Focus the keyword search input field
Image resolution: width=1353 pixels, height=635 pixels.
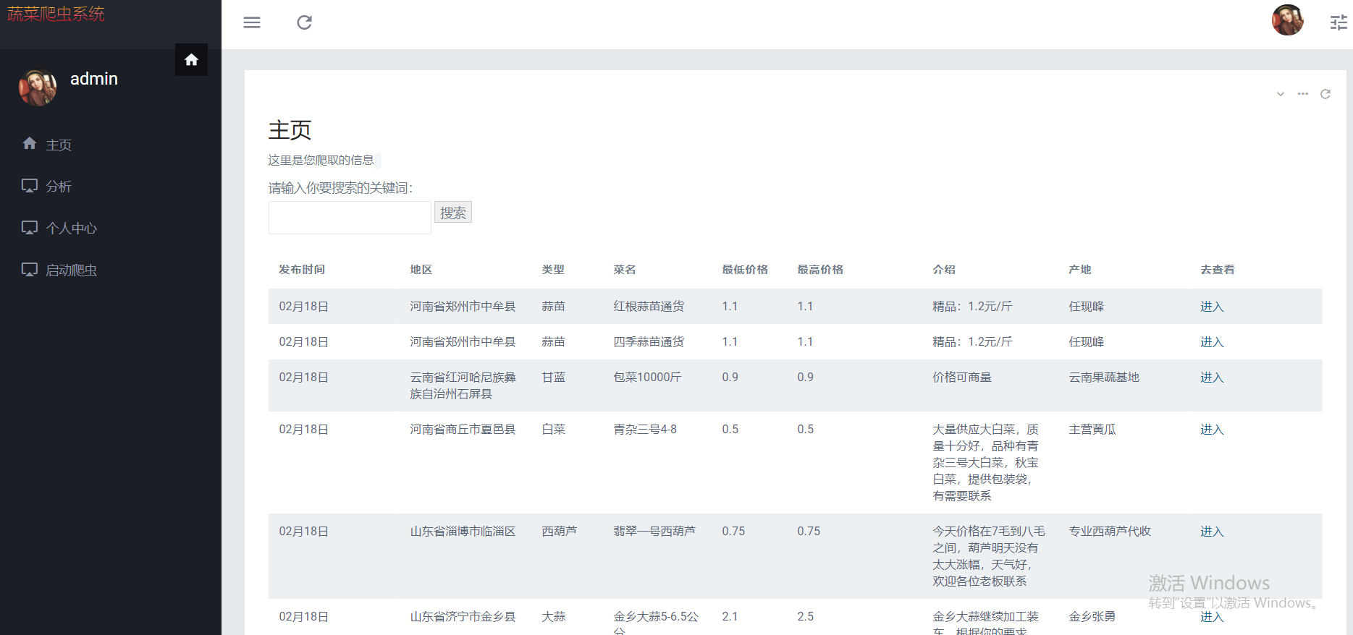350,218
